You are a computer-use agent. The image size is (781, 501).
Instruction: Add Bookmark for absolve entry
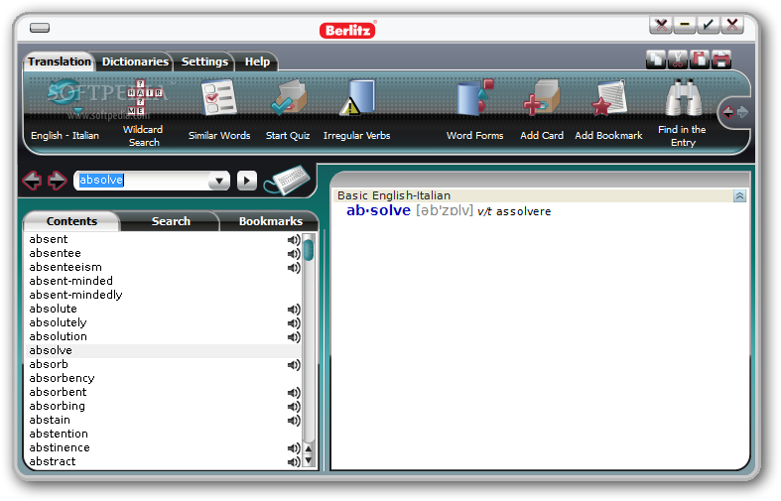(x=608, y=109)
